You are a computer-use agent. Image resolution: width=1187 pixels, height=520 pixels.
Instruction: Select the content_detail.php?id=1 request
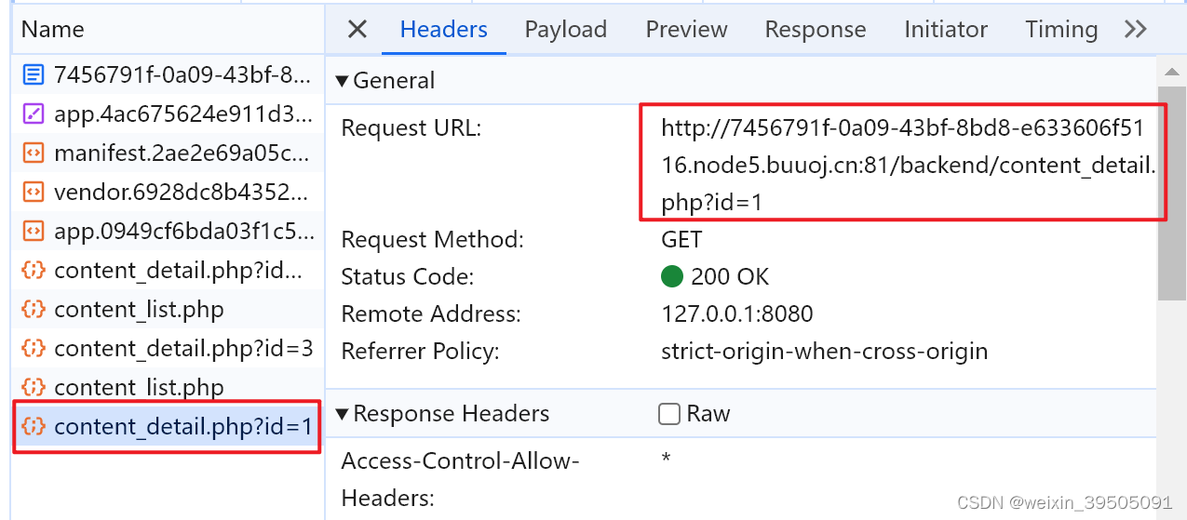point(169,427)
